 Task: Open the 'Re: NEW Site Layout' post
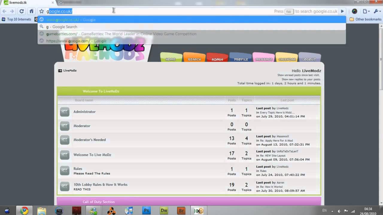coord(273,156)
